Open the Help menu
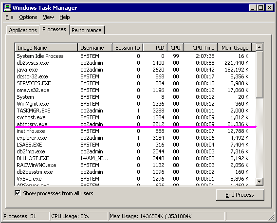This screenshot has height=223, width=277. pyautogui.click(x=64, y=17)
